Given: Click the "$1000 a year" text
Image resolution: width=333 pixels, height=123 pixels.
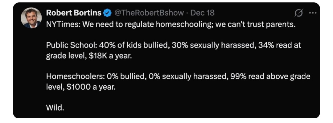Looking at the screenshot, I should [x=95, y=87].
